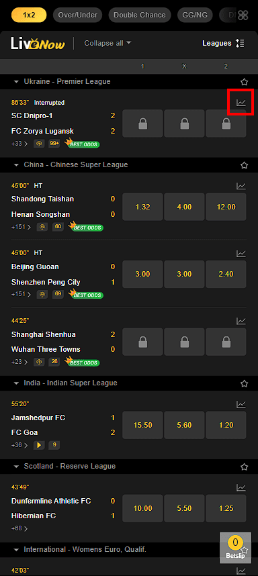
Task: Switch to Over/Under market tab
Action: pyautogui.click(x=77, y=15)
